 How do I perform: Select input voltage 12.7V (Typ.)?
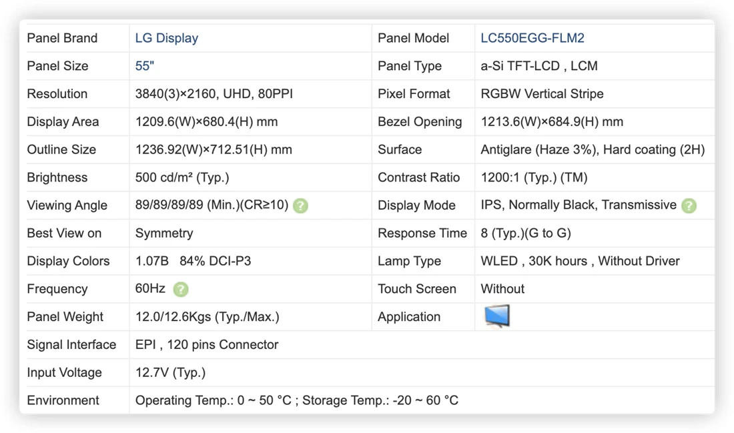[170, 372]
